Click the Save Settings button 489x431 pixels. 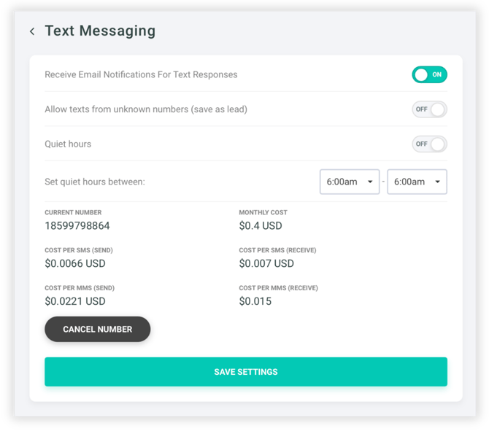click(246, 372)
